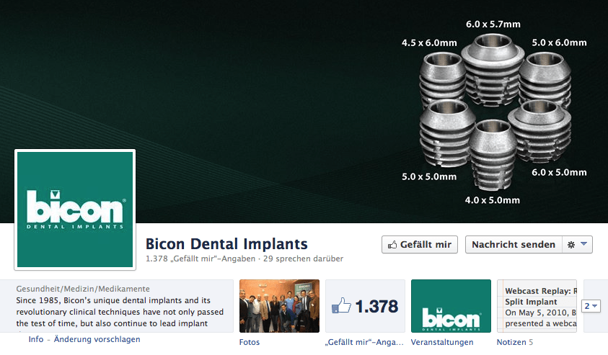Click the Bicon Dental Implants page title

pyautogui.click(x=226, y=244)
